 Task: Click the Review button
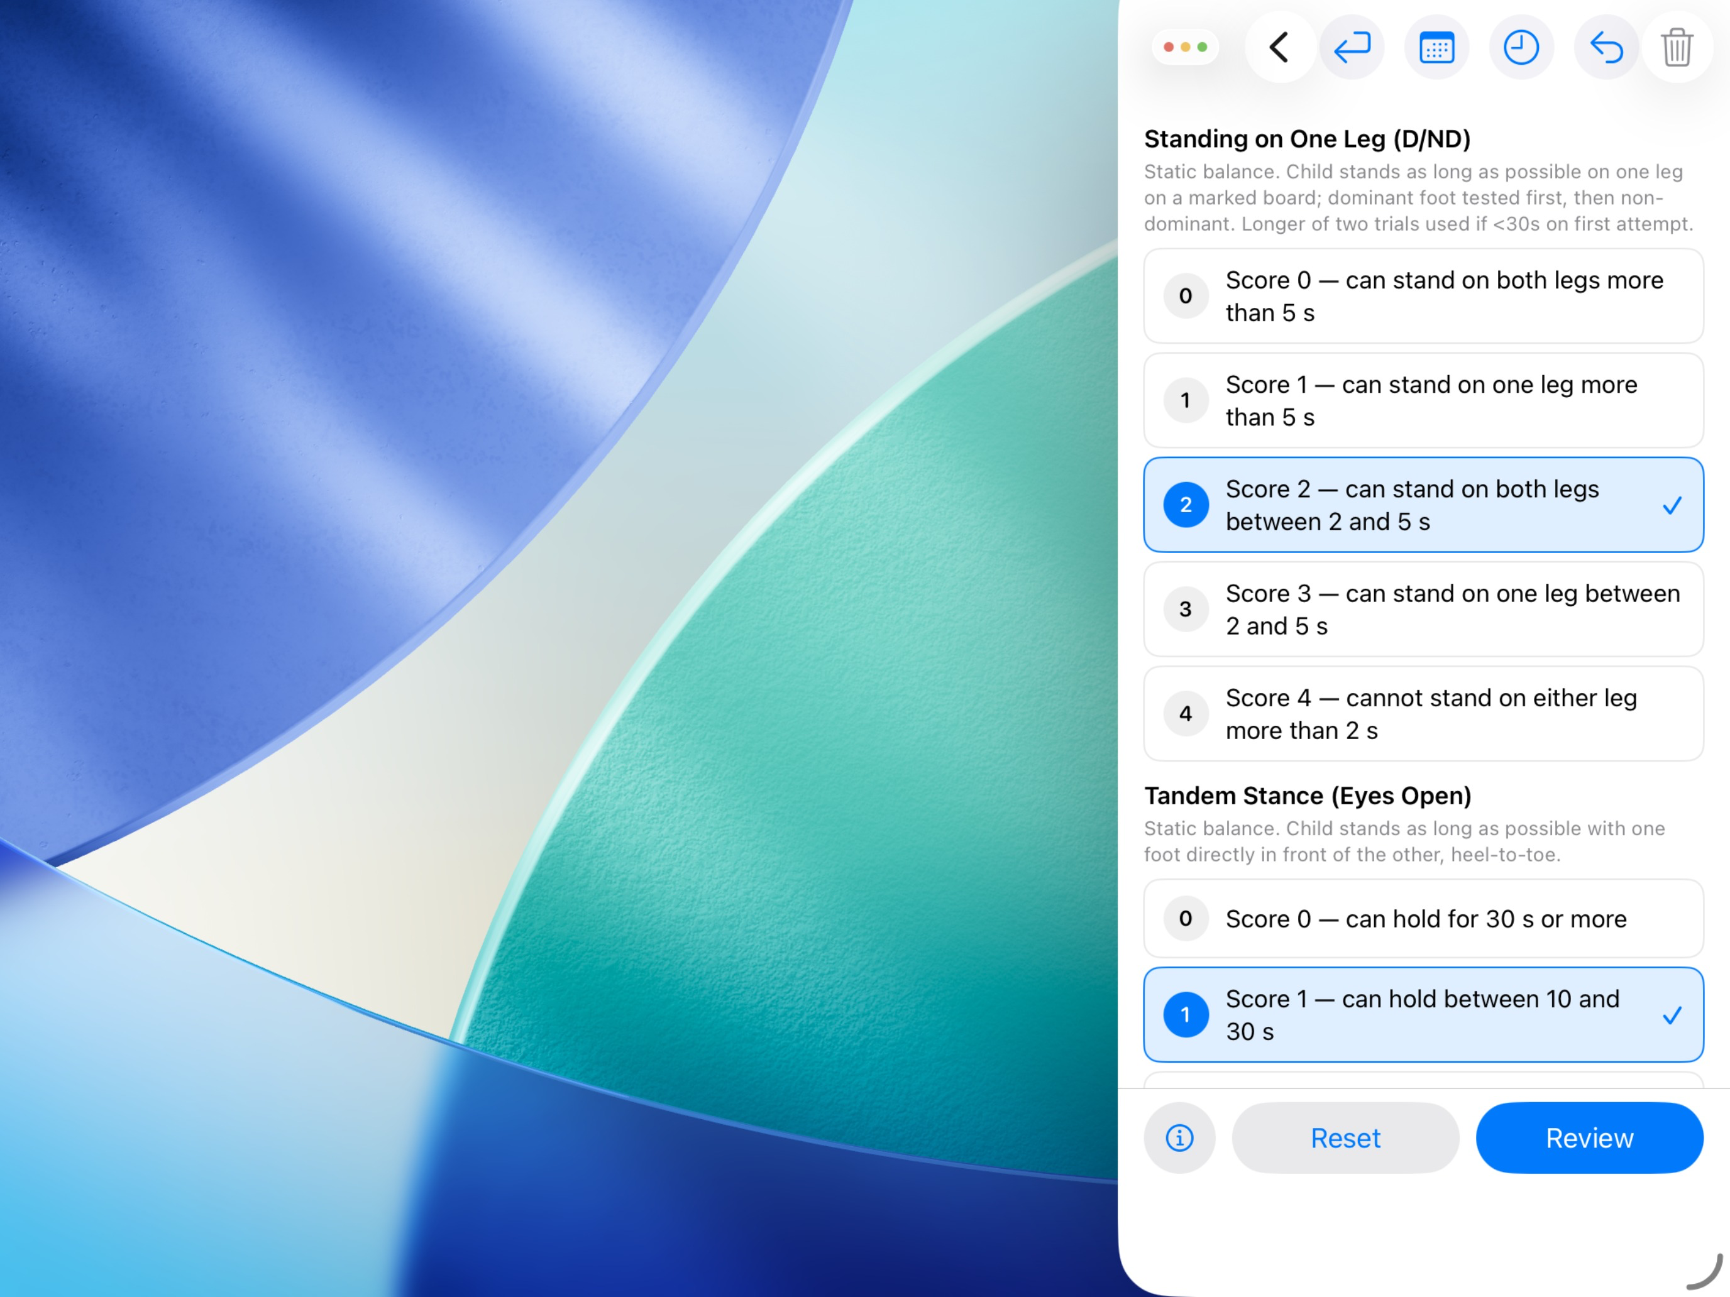tap(1589, 1137)
